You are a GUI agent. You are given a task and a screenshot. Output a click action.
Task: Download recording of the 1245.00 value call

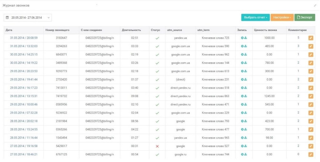[246, 96]
